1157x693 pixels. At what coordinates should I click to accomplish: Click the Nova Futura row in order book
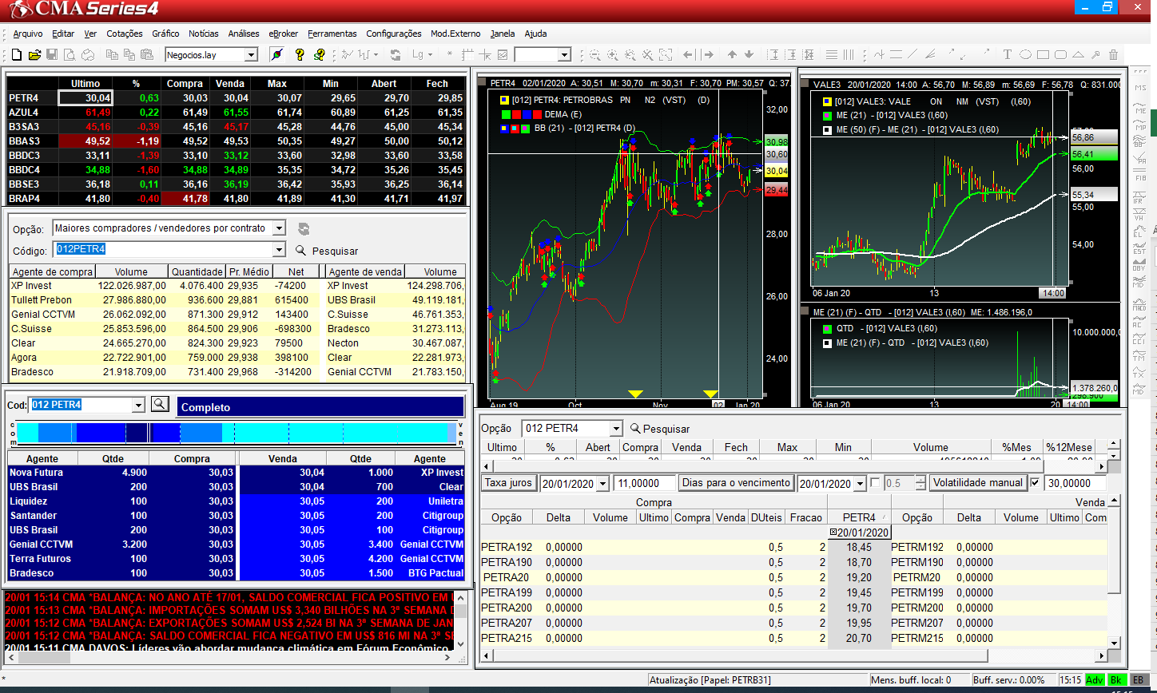pos(122,473)
